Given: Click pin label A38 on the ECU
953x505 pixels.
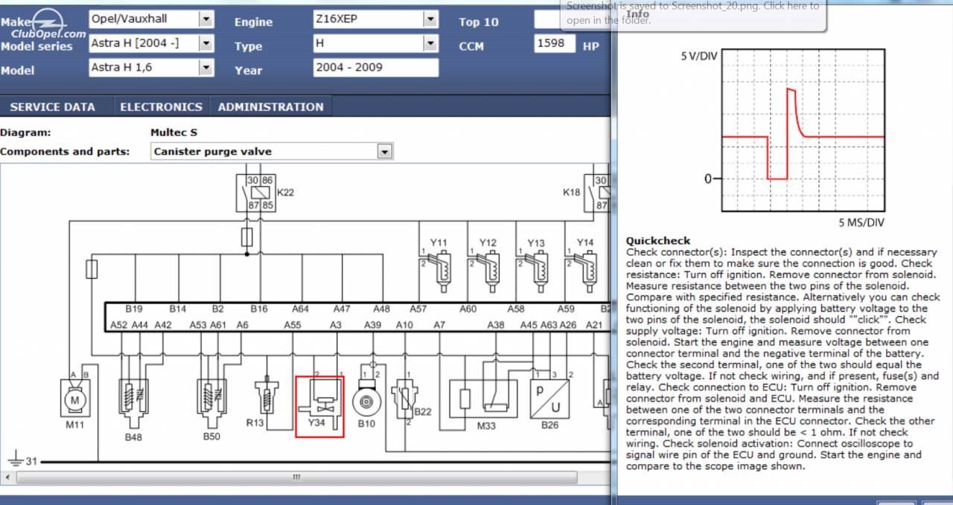Looking at the screenshot, I should [x=496, y=325].
